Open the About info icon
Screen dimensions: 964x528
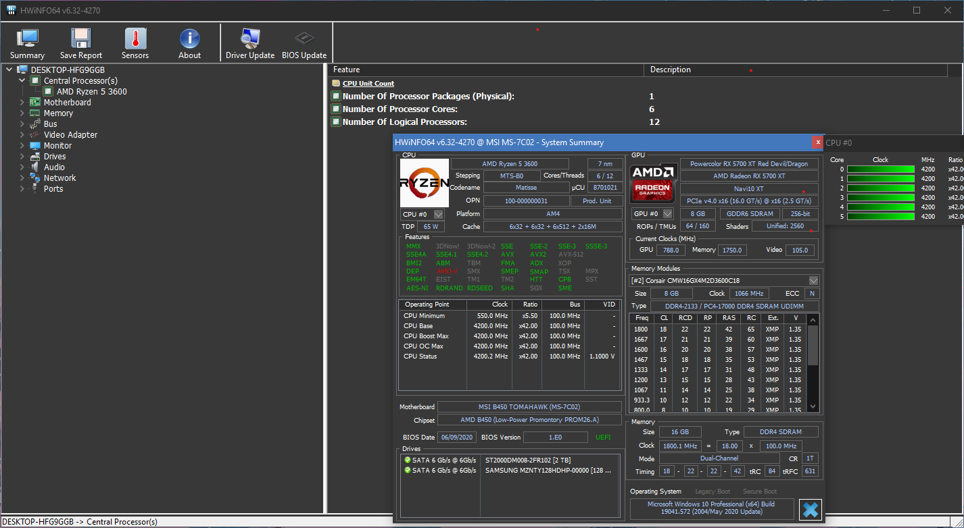point(189,38)
